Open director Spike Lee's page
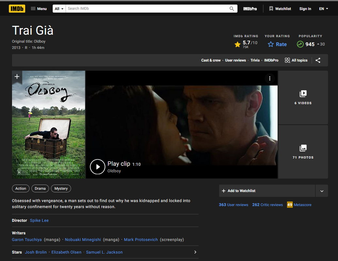The height and width of the screenshot is (261, 338). (39, 221)
